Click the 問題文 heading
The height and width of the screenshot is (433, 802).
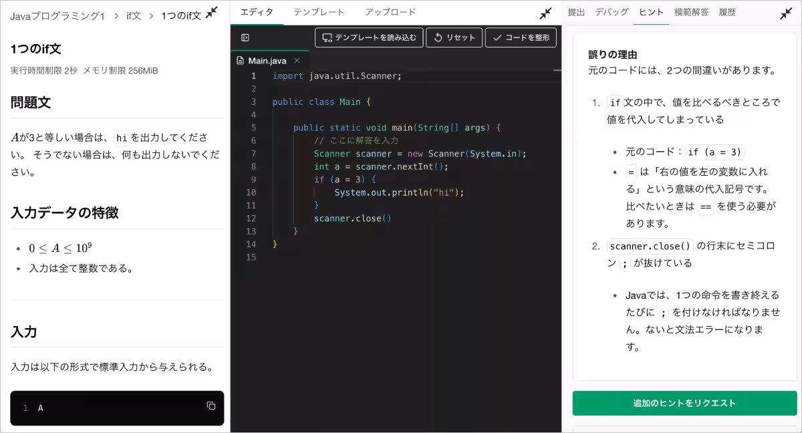pyautogui.click(x=31, y=102)
